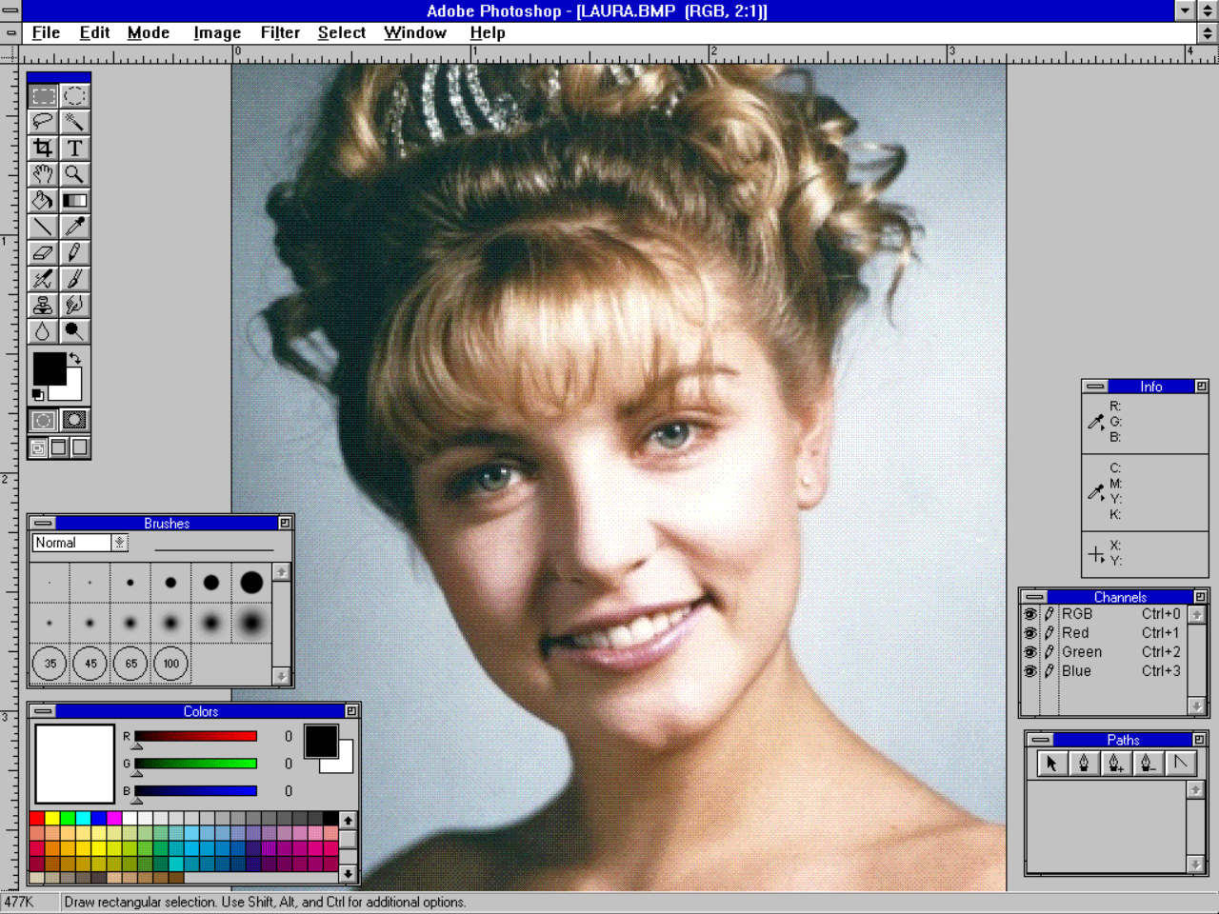Swap foreground and background colors arrow
This screenshot has width=1219, height=914.
[75, 358]
